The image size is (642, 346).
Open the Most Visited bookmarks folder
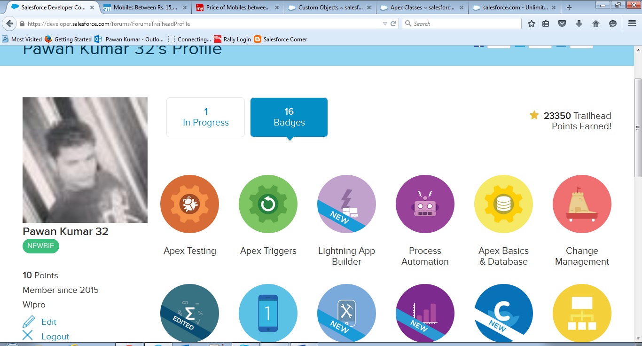pos(22,39)
